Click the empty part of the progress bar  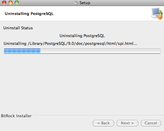pos(101,51)
